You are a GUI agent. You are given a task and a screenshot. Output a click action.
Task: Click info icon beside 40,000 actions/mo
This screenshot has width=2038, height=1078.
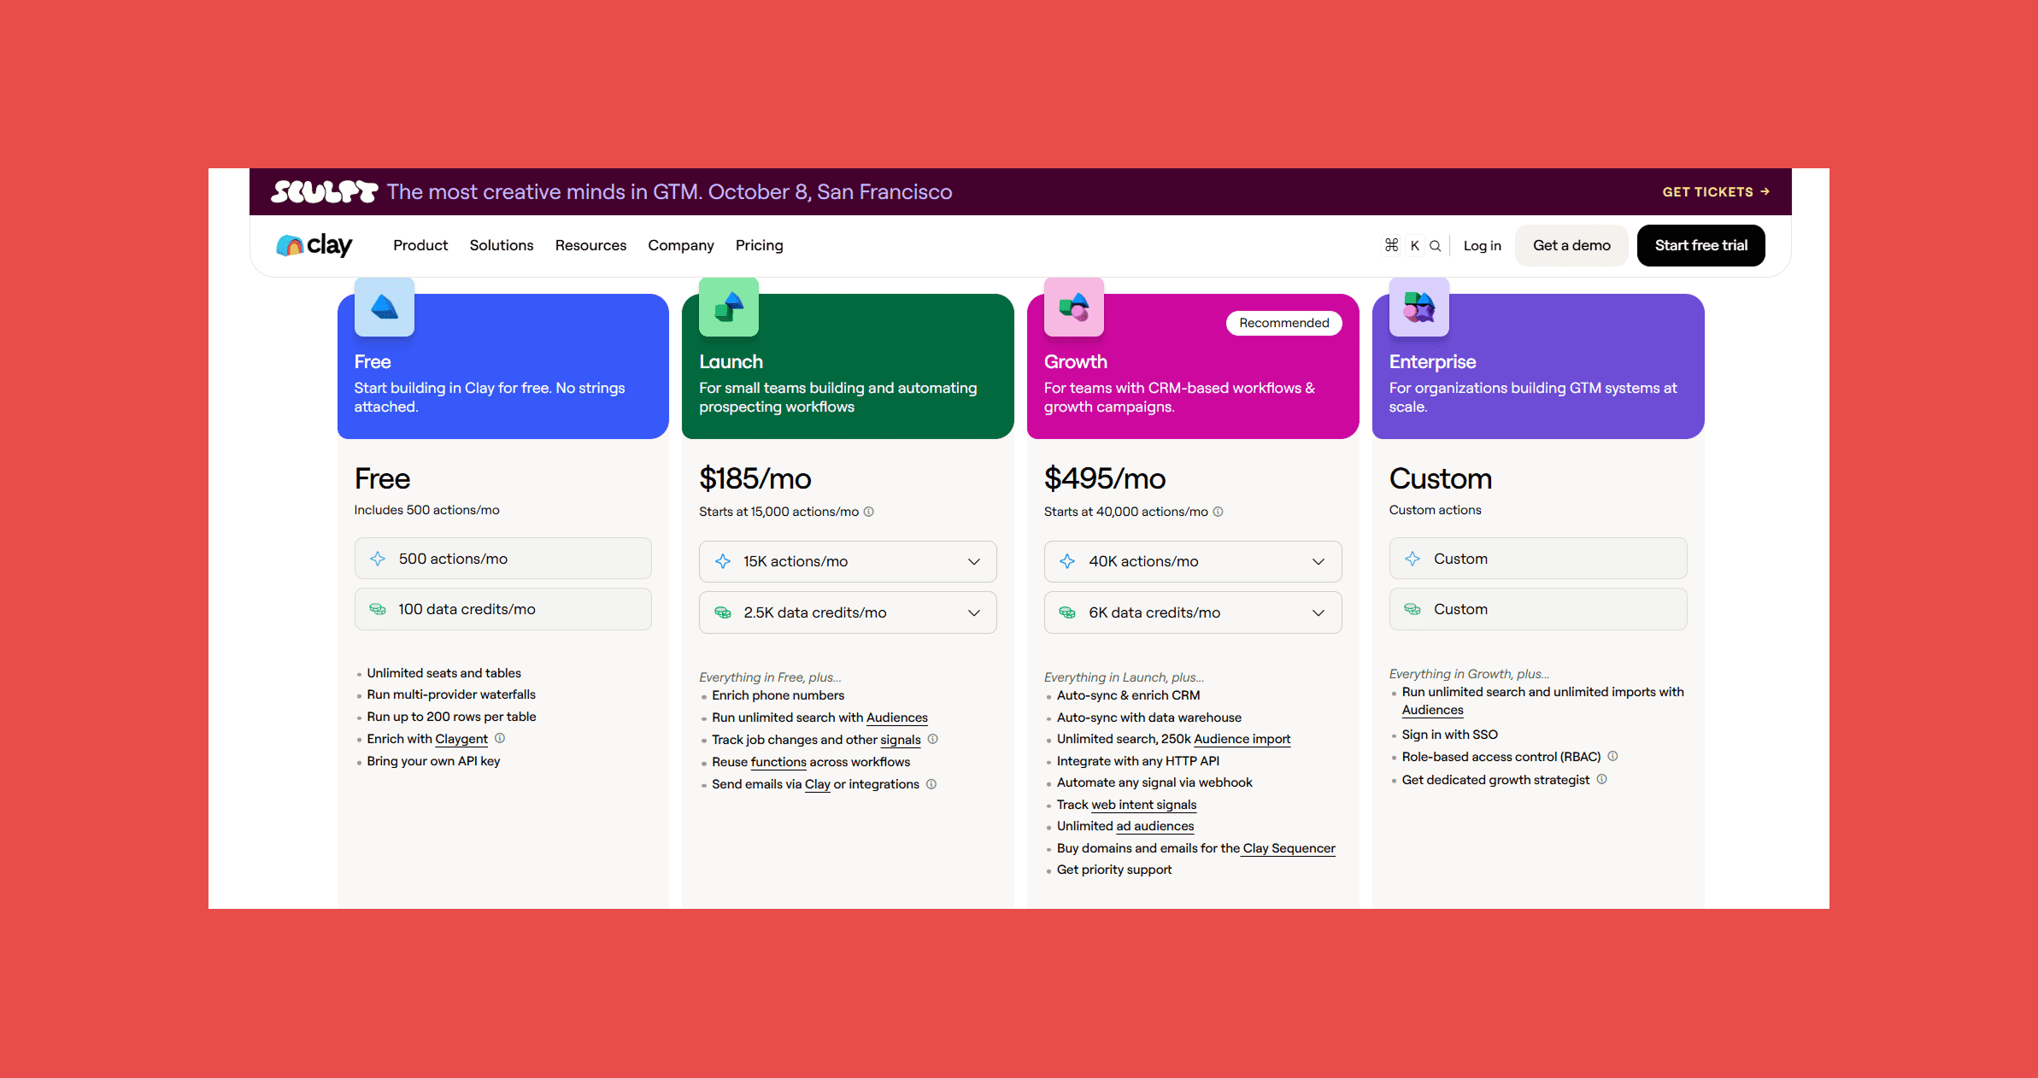(1219, 512)
